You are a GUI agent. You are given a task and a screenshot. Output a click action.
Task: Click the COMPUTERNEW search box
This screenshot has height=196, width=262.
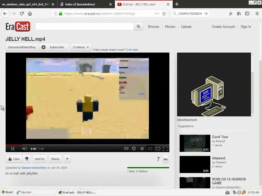point(190,14)
